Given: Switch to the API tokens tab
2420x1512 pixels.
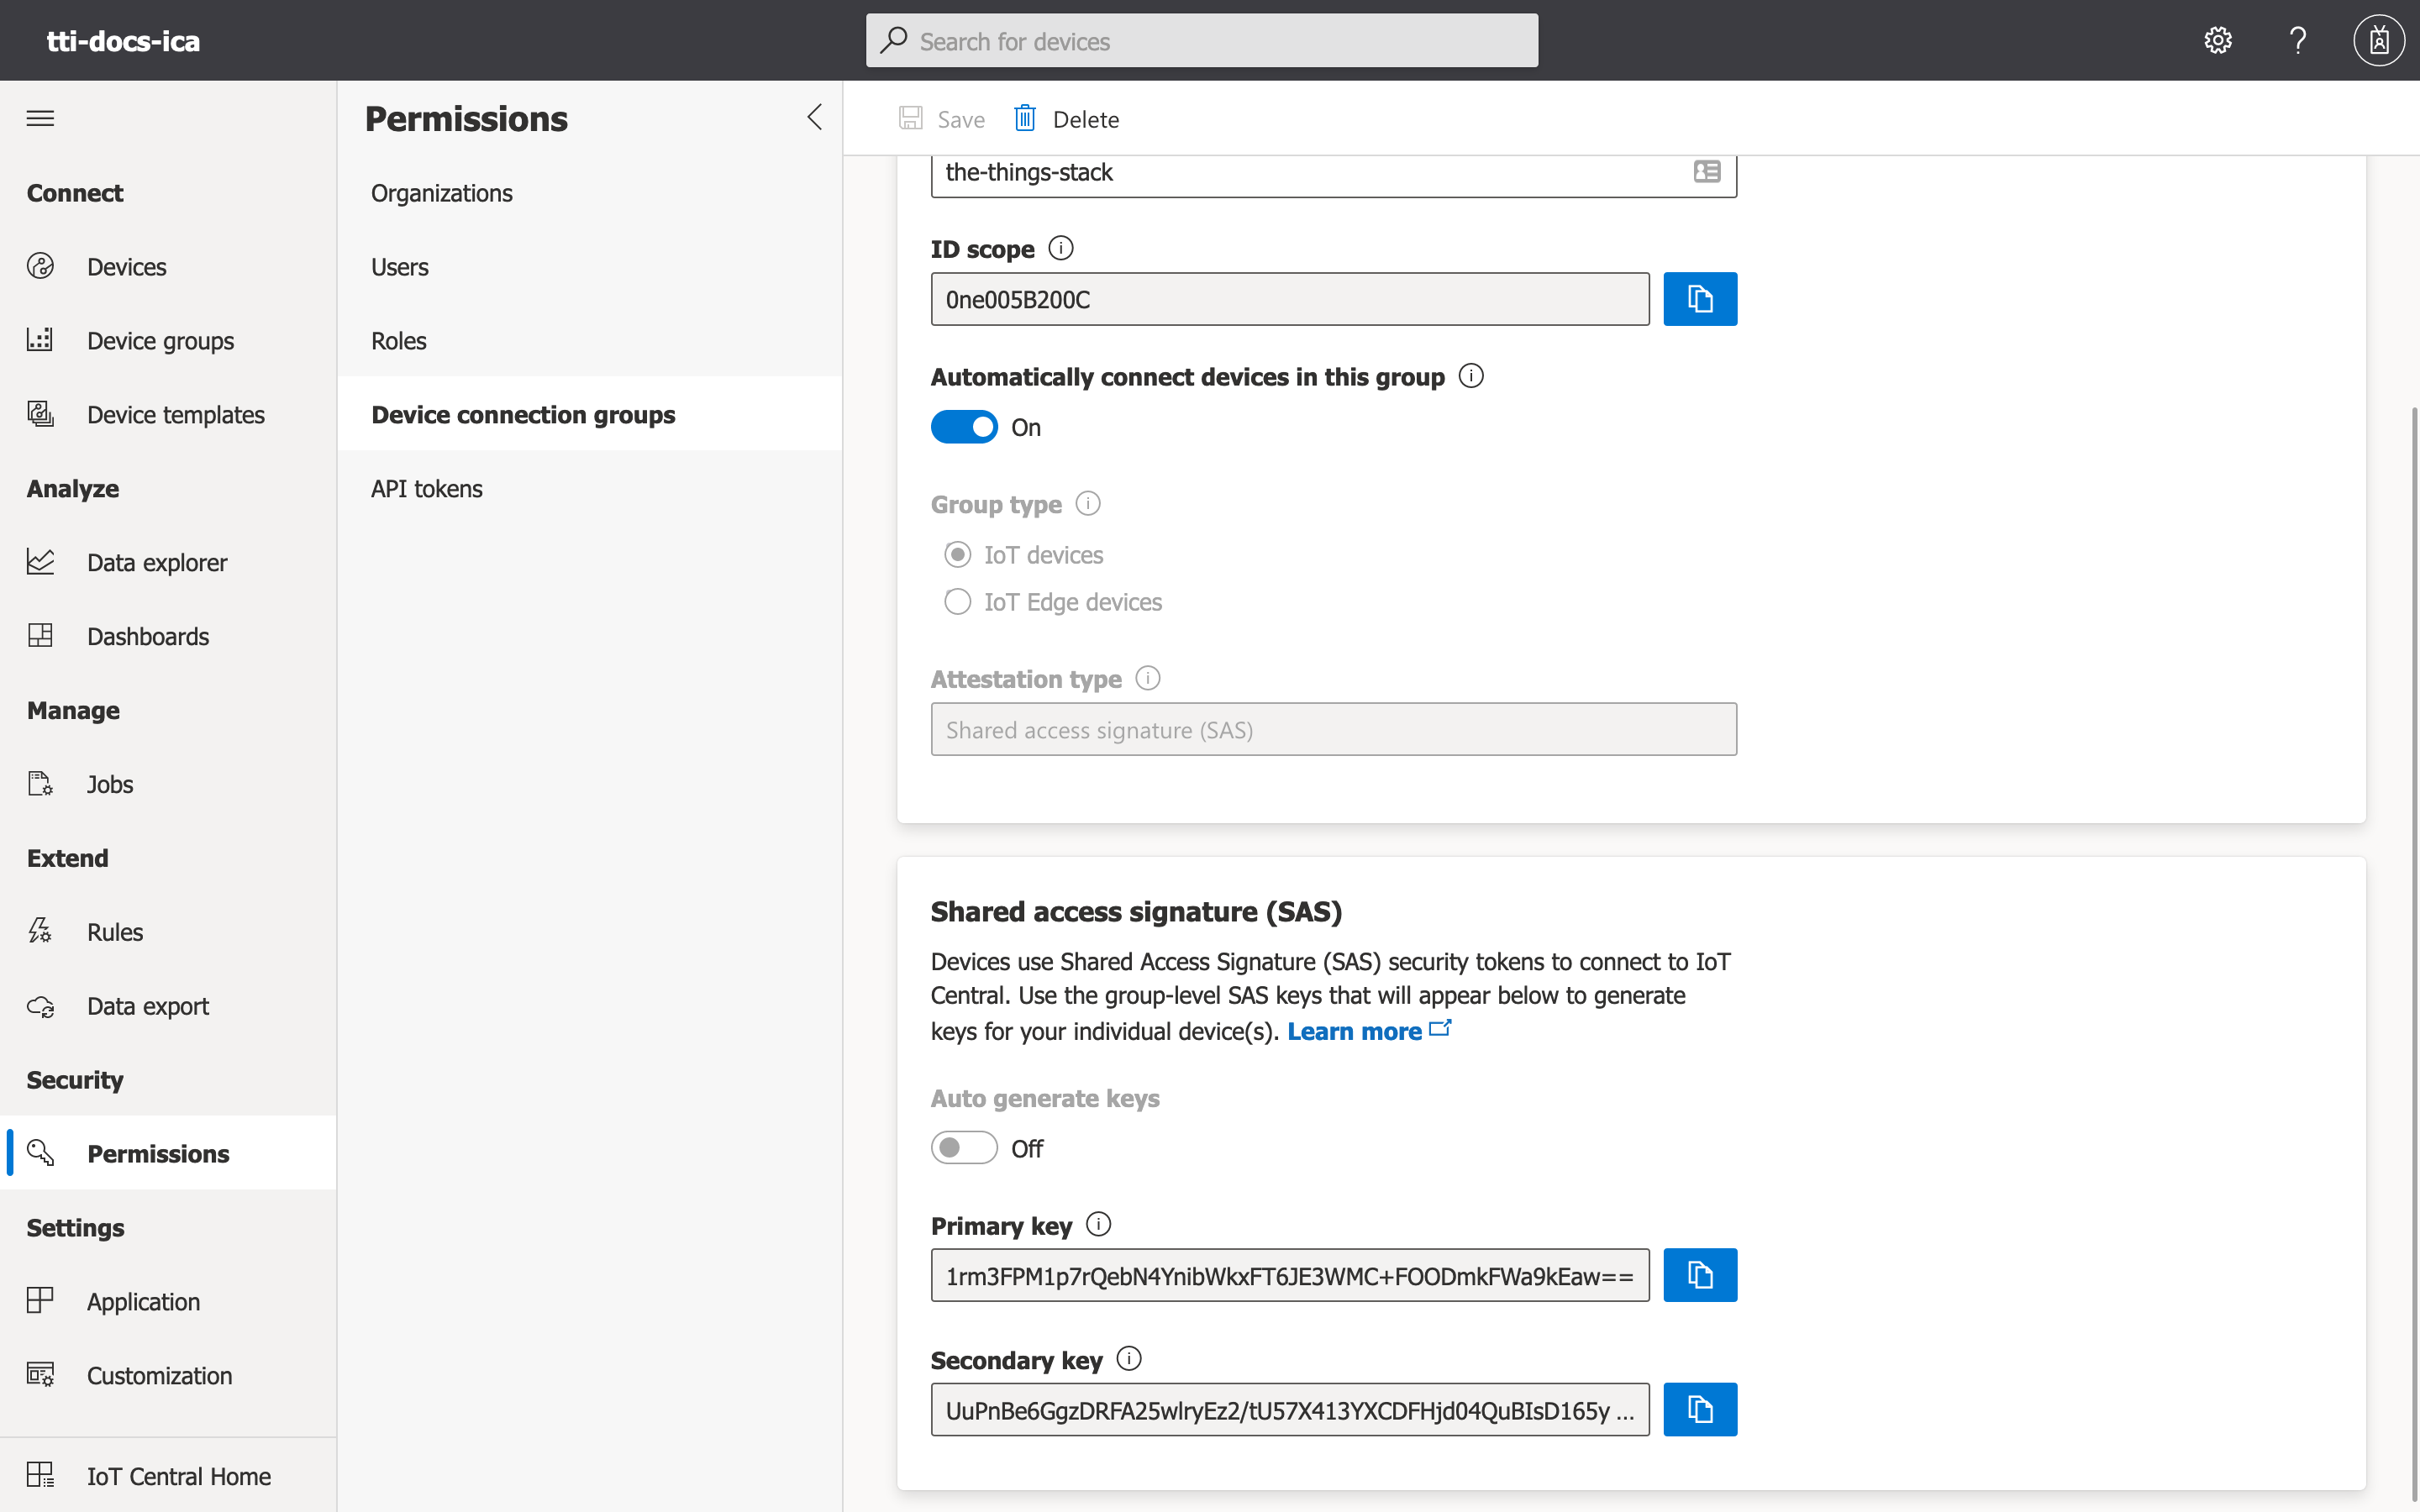Looking at the screenshot, I should pos(426,488).
